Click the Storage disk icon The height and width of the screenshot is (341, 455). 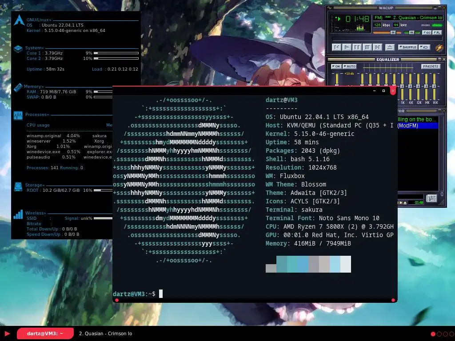tap(18, 187)
